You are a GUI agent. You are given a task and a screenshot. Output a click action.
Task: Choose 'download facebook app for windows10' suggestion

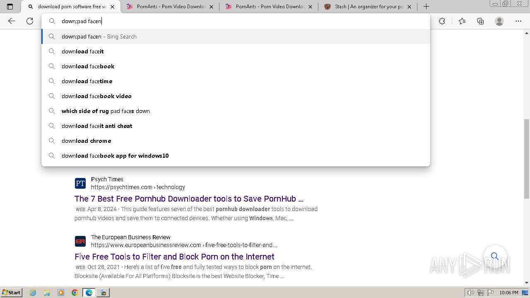coord(236,156)
